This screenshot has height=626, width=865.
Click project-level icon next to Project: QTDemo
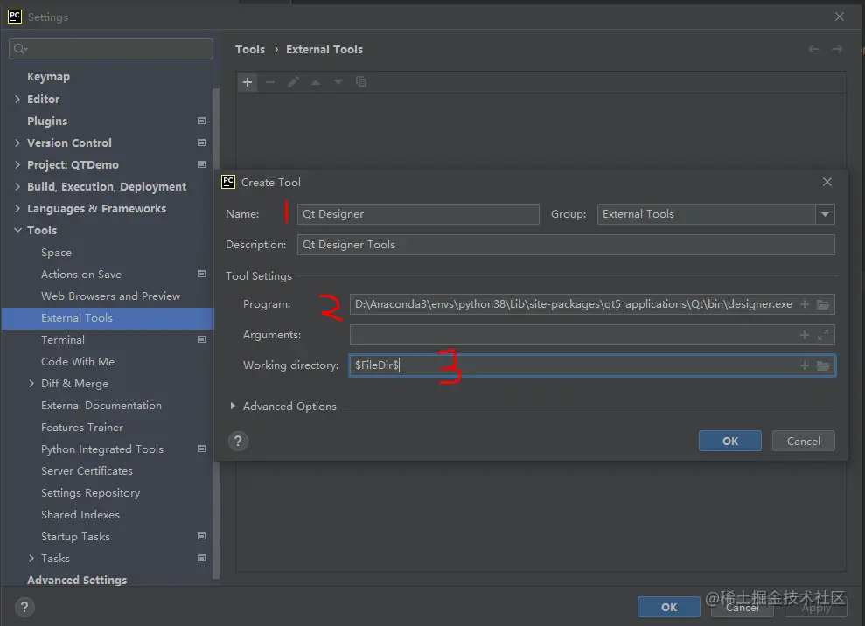pos(201,164)
